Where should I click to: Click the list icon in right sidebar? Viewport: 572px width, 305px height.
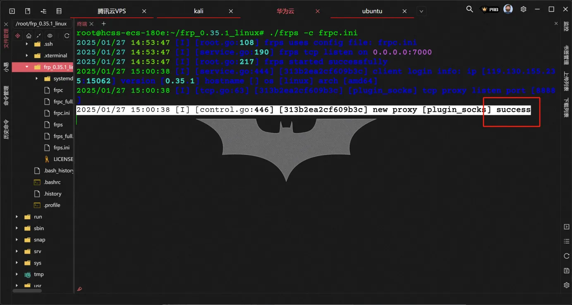point(567,241)
